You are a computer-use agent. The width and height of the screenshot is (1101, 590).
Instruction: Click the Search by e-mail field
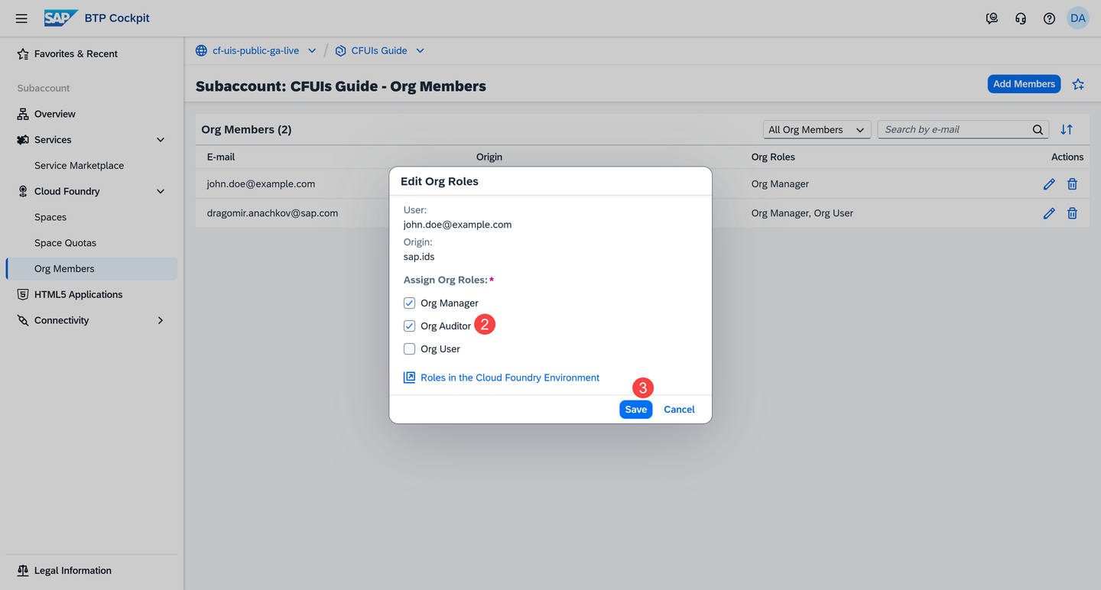click(x=953, y=130)
